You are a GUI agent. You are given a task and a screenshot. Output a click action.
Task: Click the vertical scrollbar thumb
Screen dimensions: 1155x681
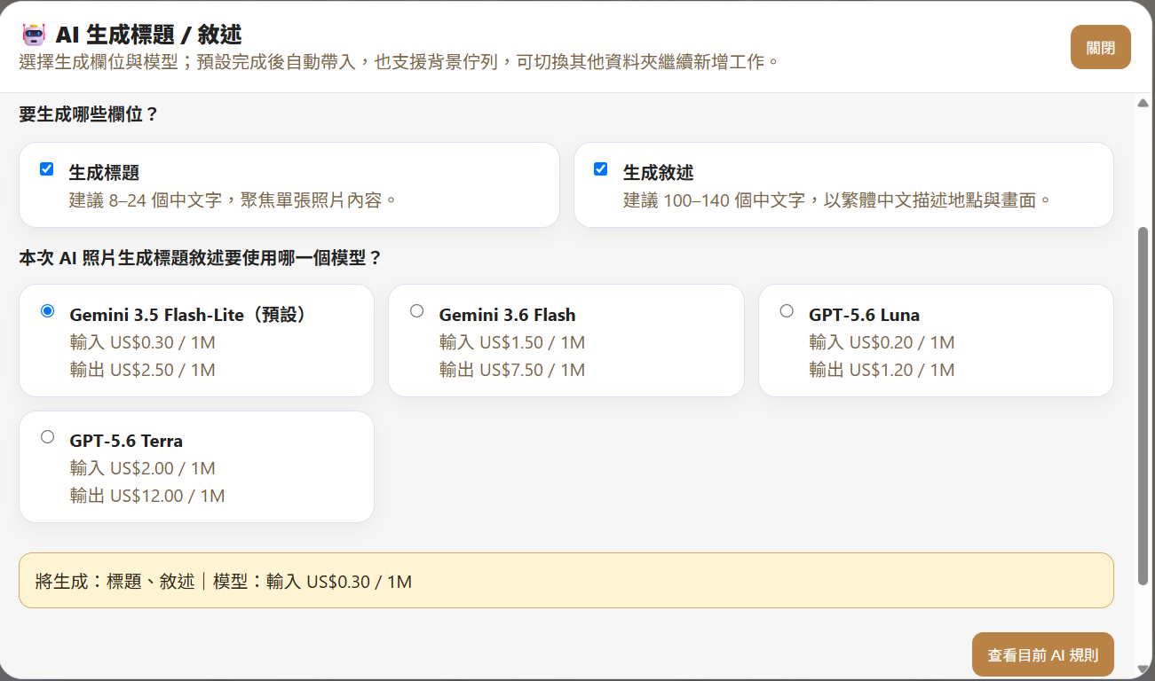point(1143,405)
